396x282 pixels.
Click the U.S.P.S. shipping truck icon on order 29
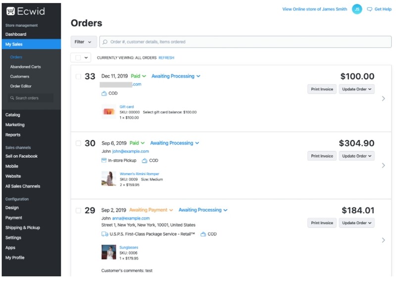tap(104, 235)
